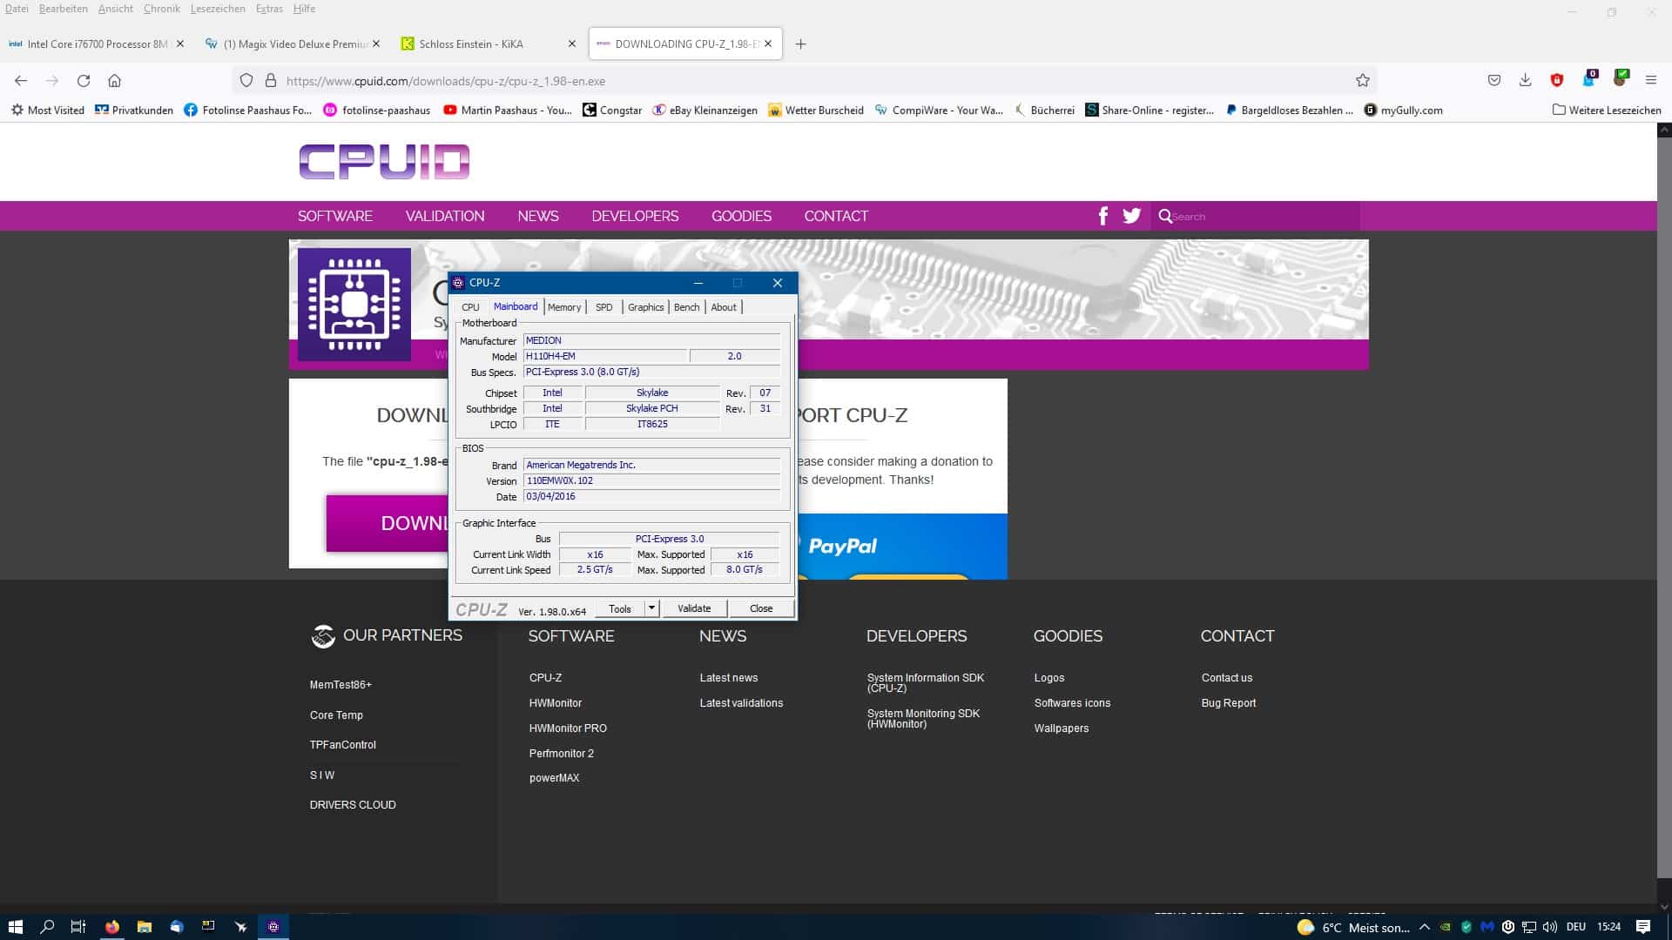Open the myGully.com bookmark
The width and height of the screenshot is (1672, 940).
1403,110
